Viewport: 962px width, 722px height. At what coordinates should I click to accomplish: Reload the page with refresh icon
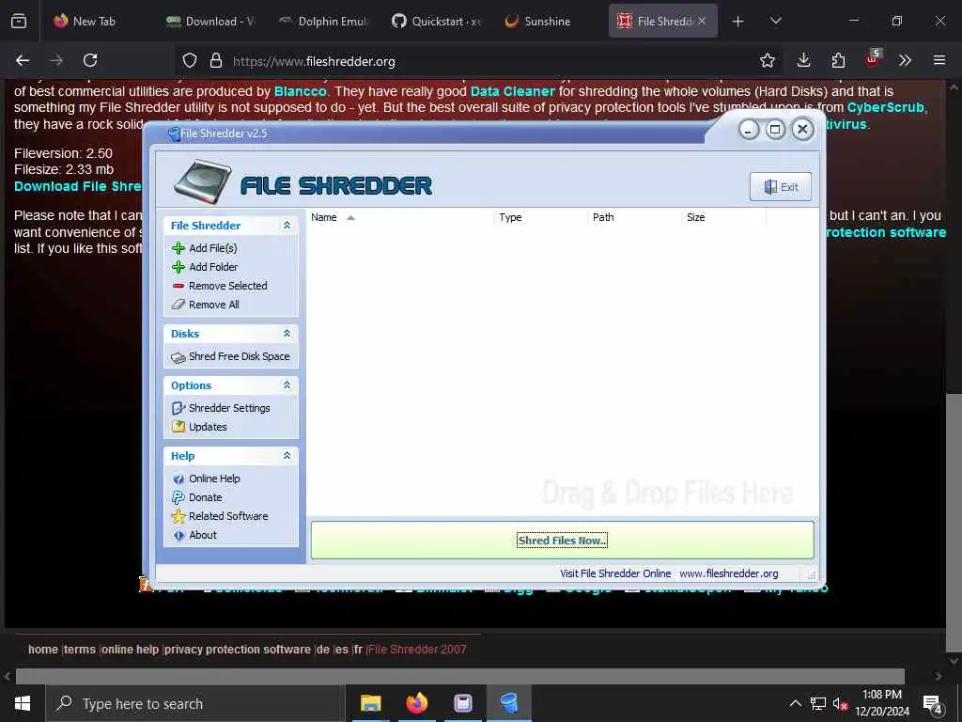90,60
